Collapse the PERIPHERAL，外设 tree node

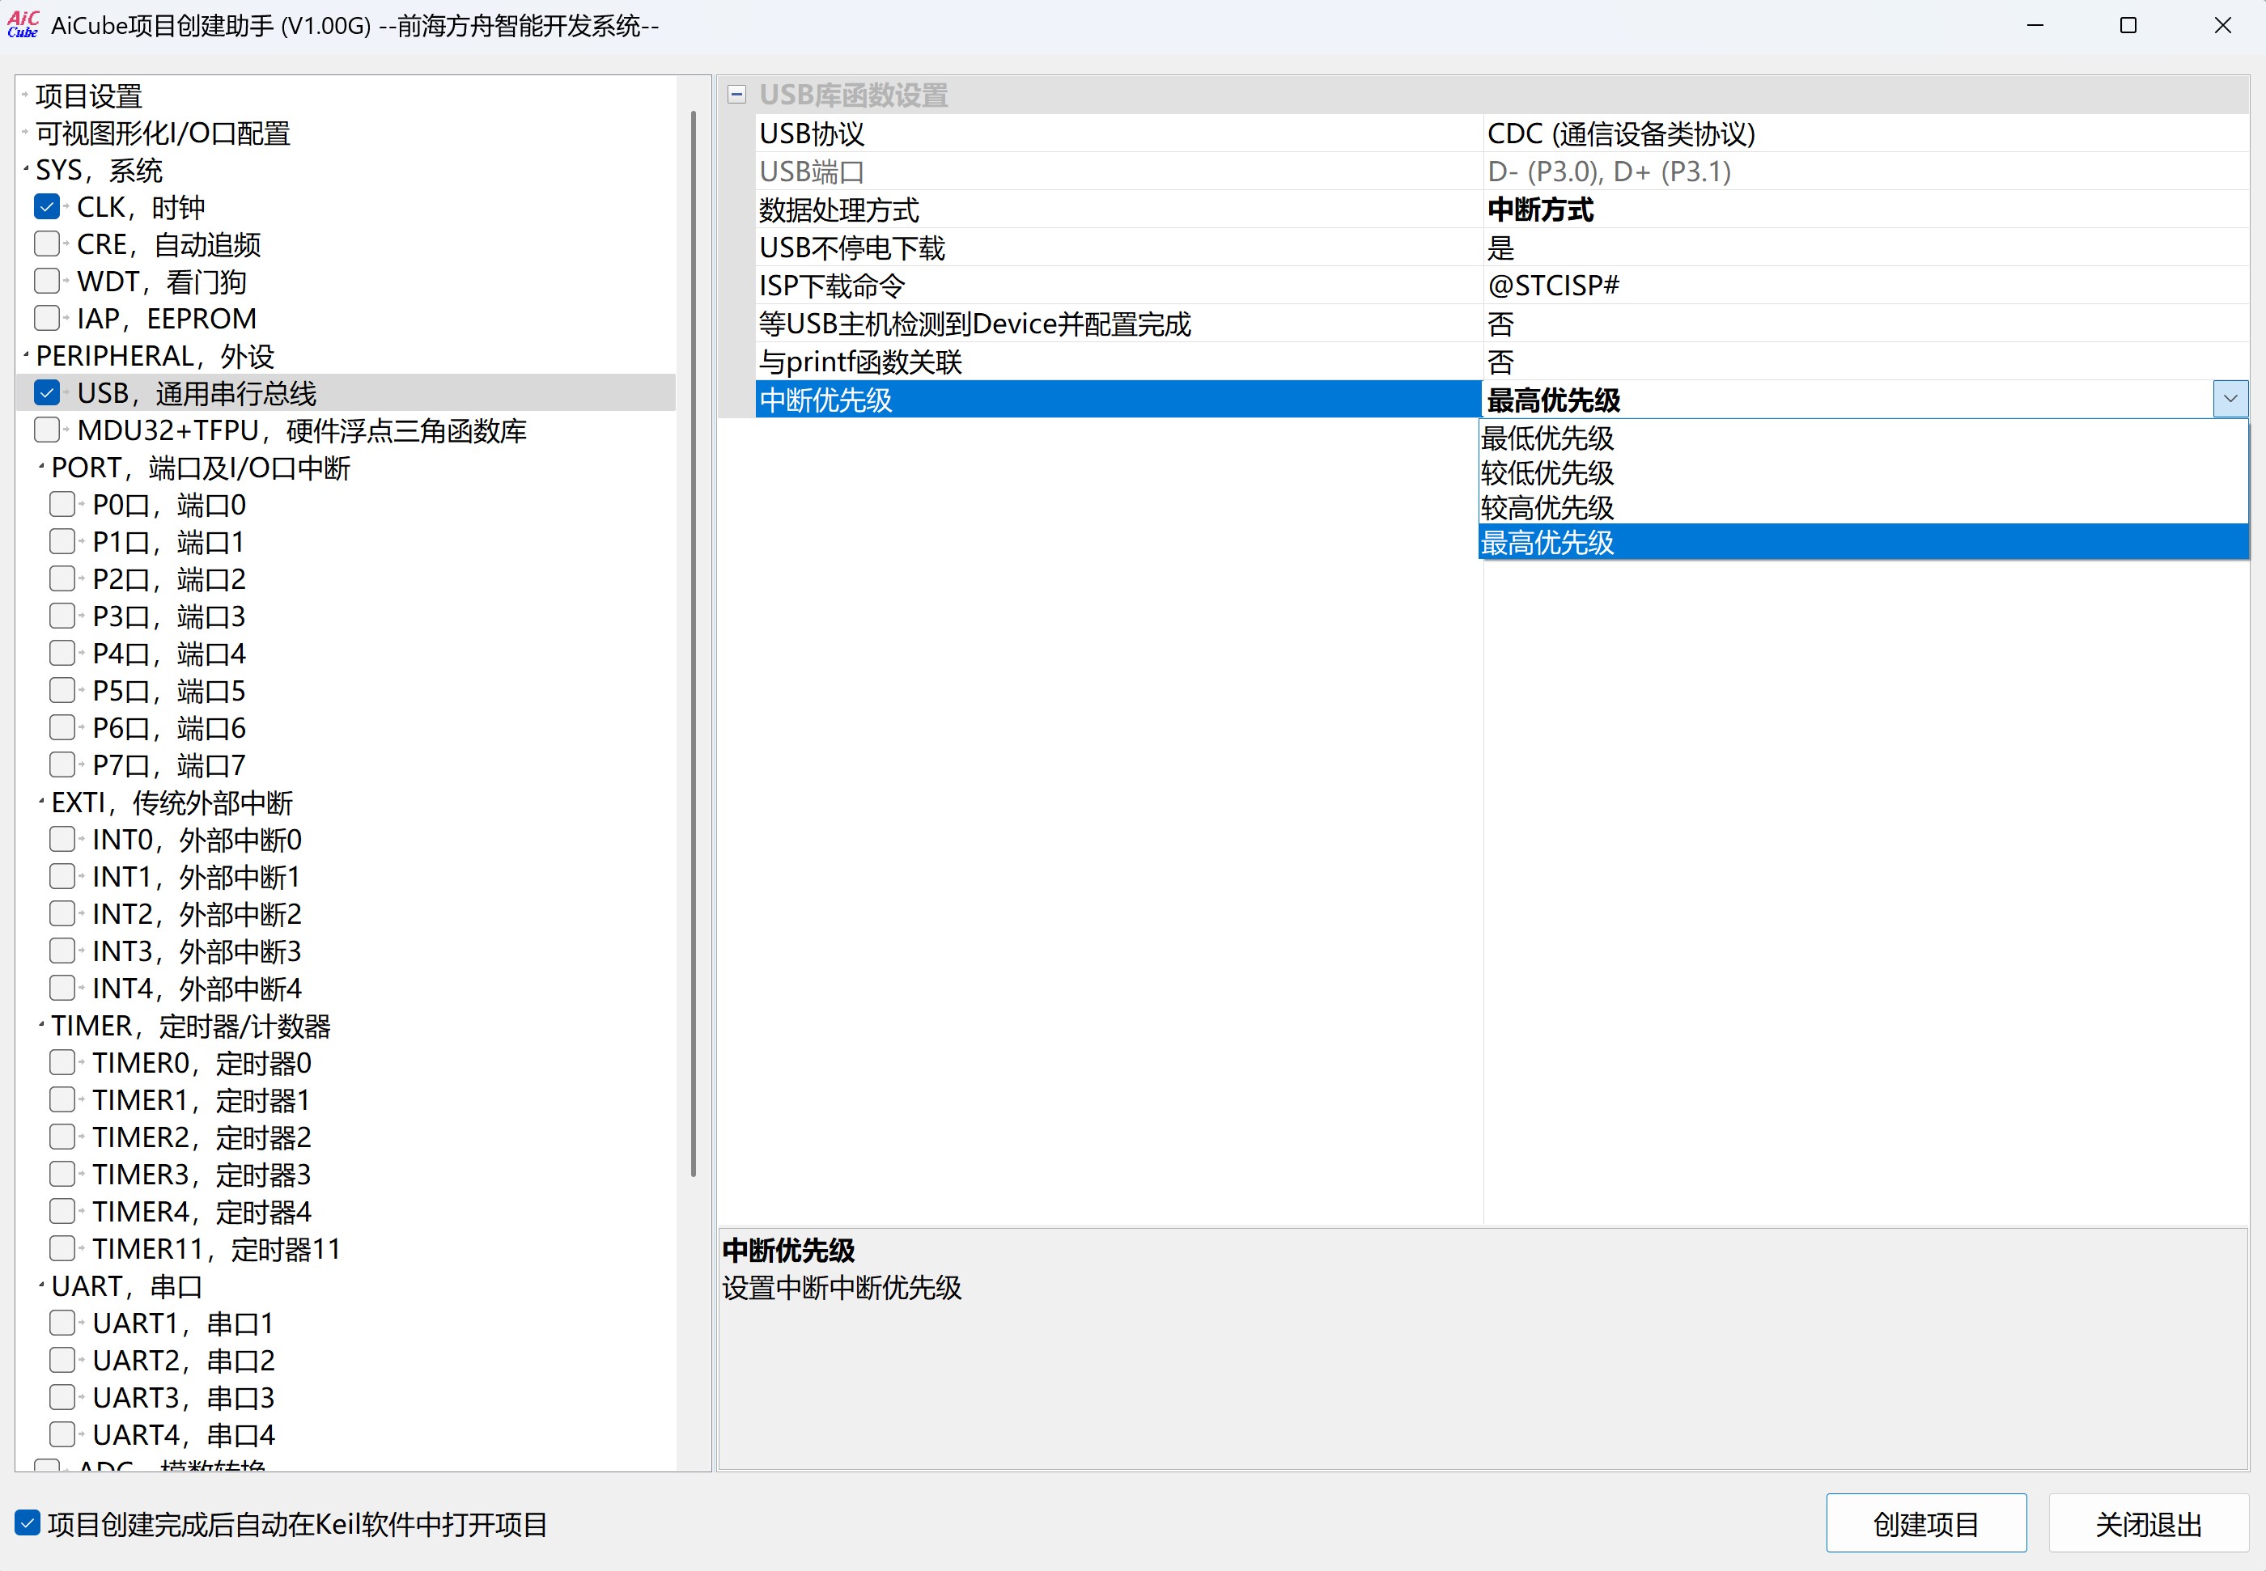[x=26, y=354]
